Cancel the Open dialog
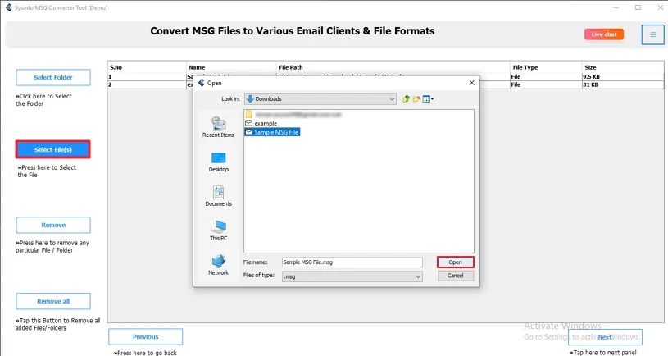The height and width of the screenshot is (356, 668). [x=455, y=276]
